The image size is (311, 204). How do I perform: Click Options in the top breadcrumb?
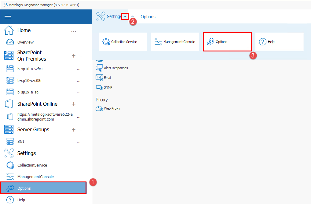click(148, 17)
